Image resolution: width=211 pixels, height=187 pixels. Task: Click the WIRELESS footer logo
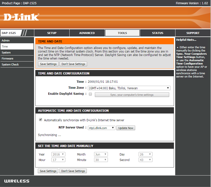coord(17,181)
